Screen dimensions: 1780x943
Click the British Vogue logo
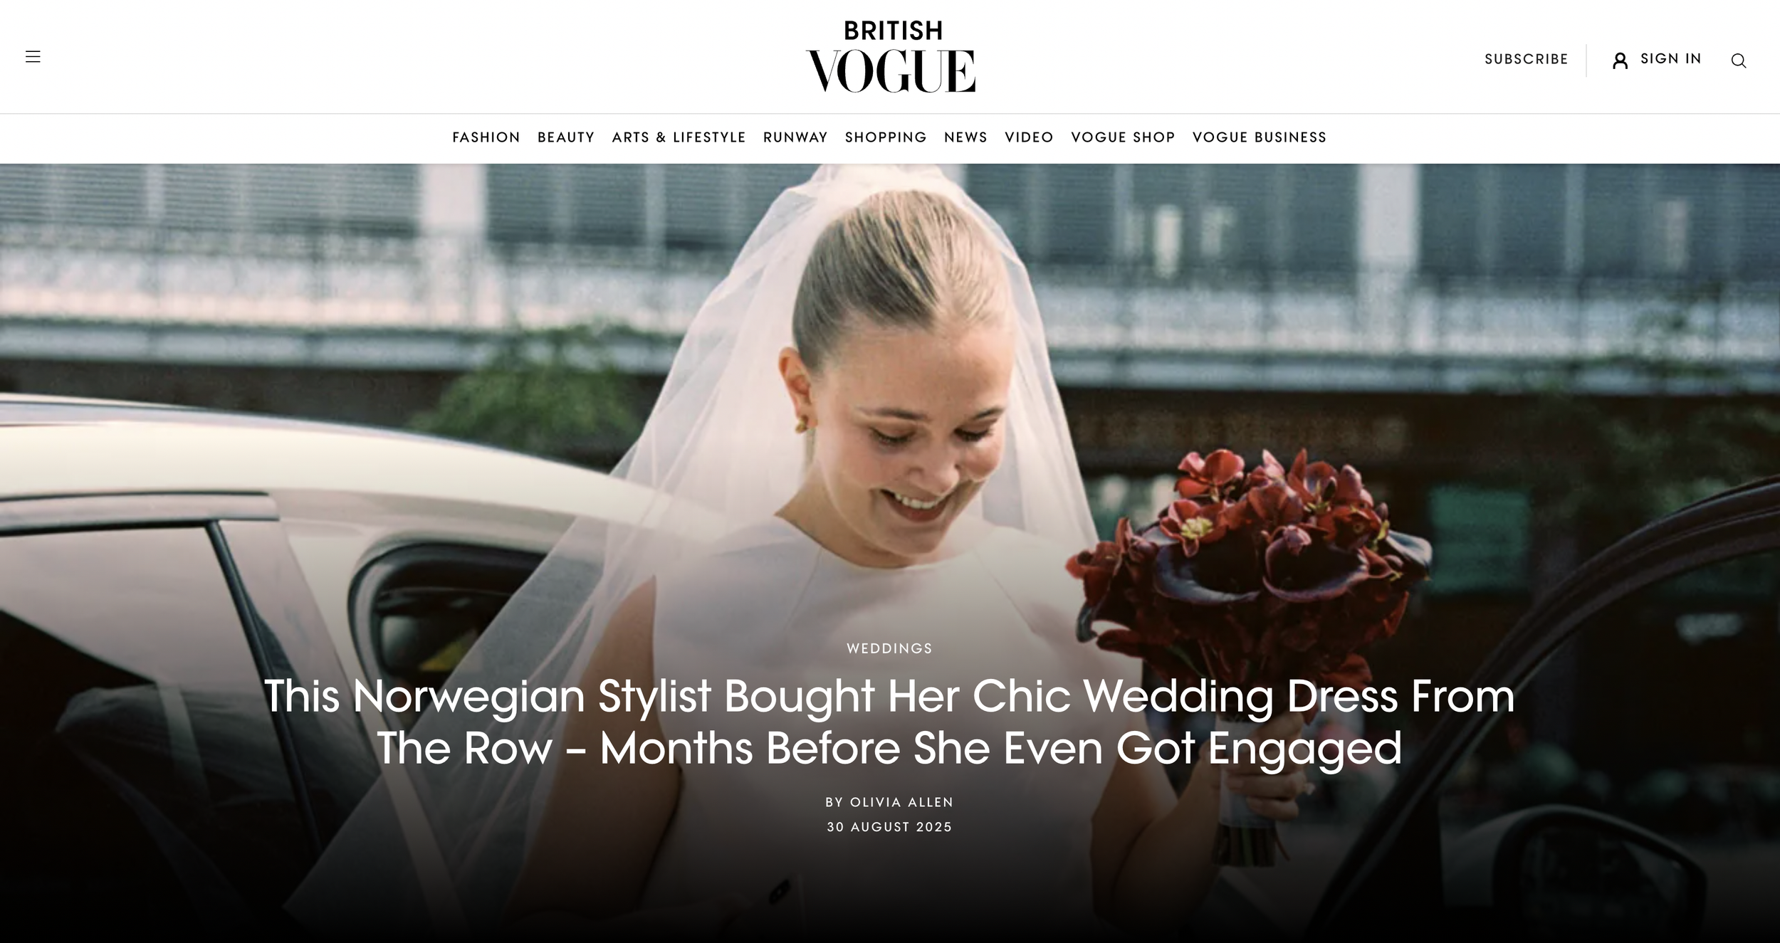891,57
